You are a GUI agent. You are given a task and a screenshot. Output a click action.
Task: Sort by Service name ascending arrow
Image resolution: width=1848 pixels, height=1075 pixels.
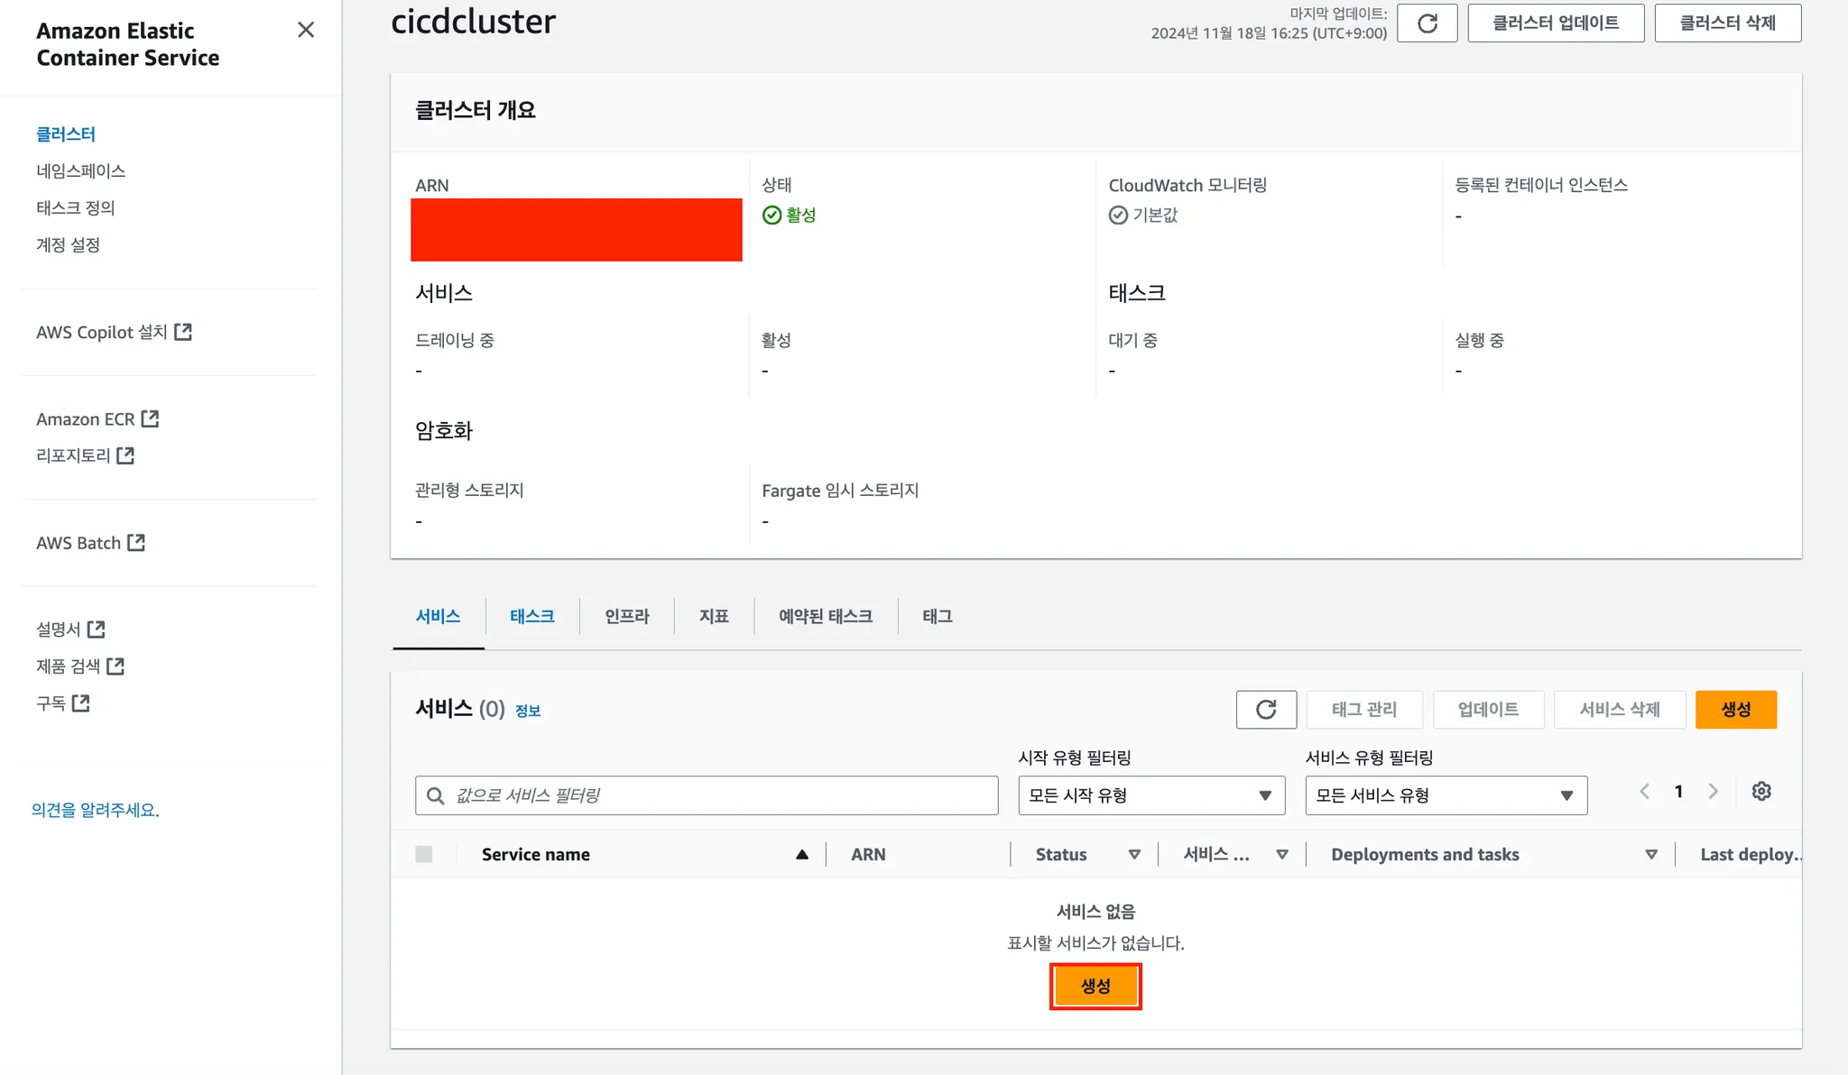801,854
